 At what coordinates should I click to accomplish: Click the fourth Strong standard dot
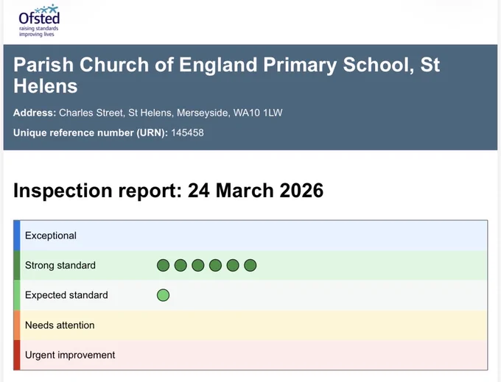click(x=215, y=266)
